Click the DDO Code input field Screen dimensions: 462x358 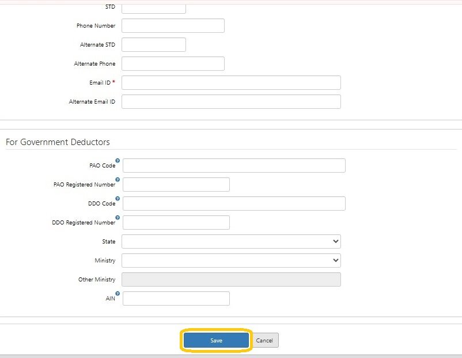pos(234,203)
